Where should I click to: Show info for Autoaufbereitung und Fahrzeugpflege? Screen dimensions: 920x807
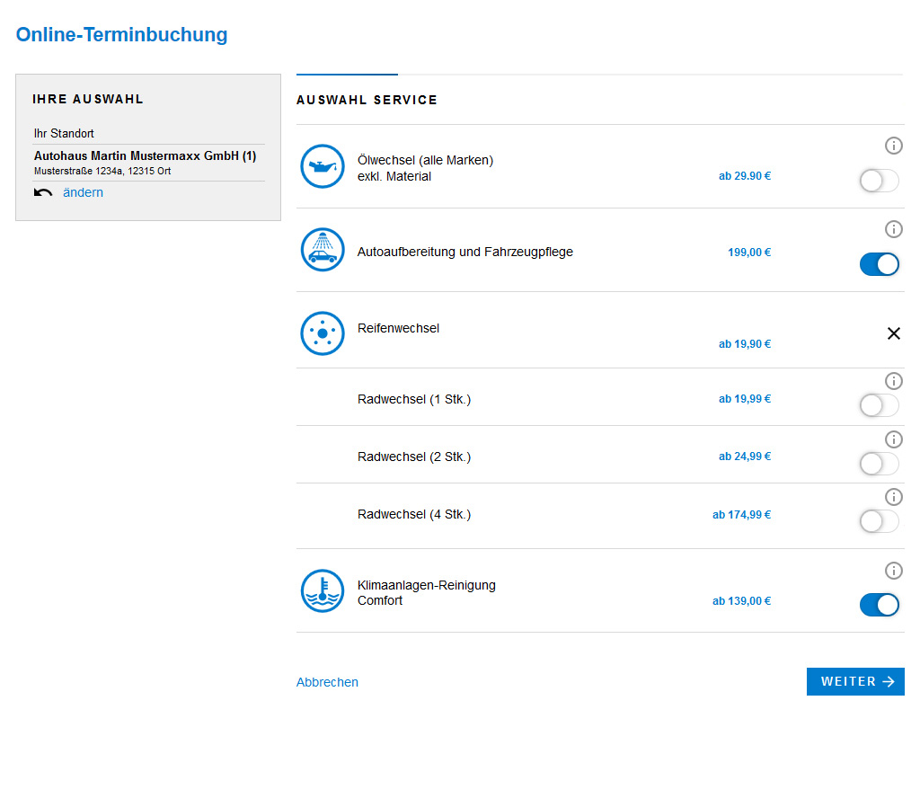pyautogui.click(x=893, y=229)
